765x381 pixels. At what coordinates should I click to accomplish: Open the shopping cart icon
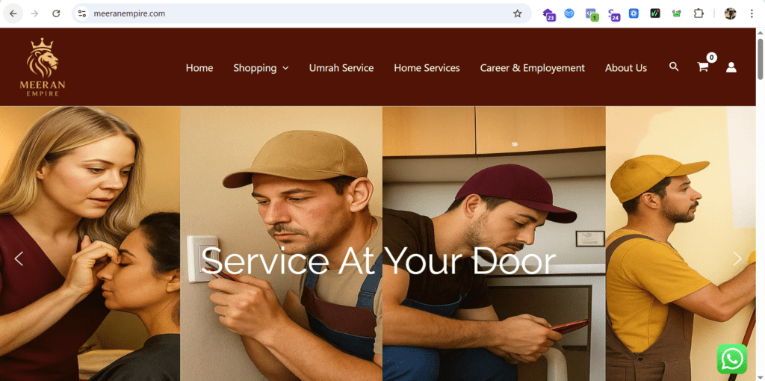702,67
